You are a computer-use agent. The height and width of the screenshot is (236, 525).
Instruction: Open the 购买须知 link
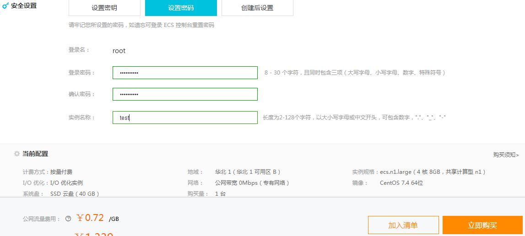(x=506, y=155)
